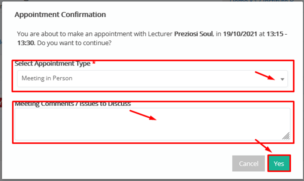Confirm the appointment with the Yes button
The image size is (304, 181).
(x=279, y=163)
